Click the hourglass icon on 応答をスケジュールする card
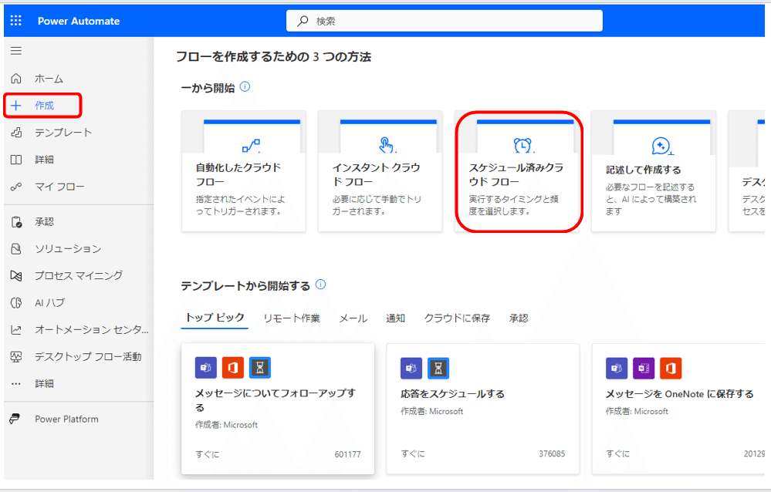This screenshot has width=771, height=492. [x=438, y=368]
